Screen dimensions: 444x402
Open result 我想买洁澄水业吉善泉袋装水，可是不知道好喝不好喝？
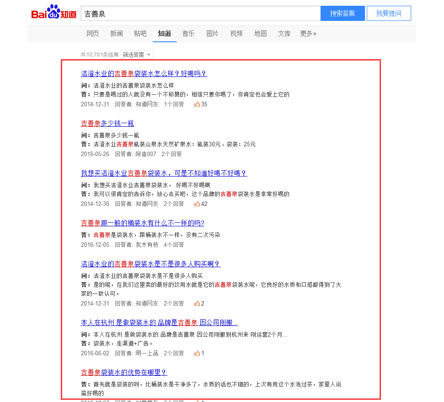(x=164, y=173)
